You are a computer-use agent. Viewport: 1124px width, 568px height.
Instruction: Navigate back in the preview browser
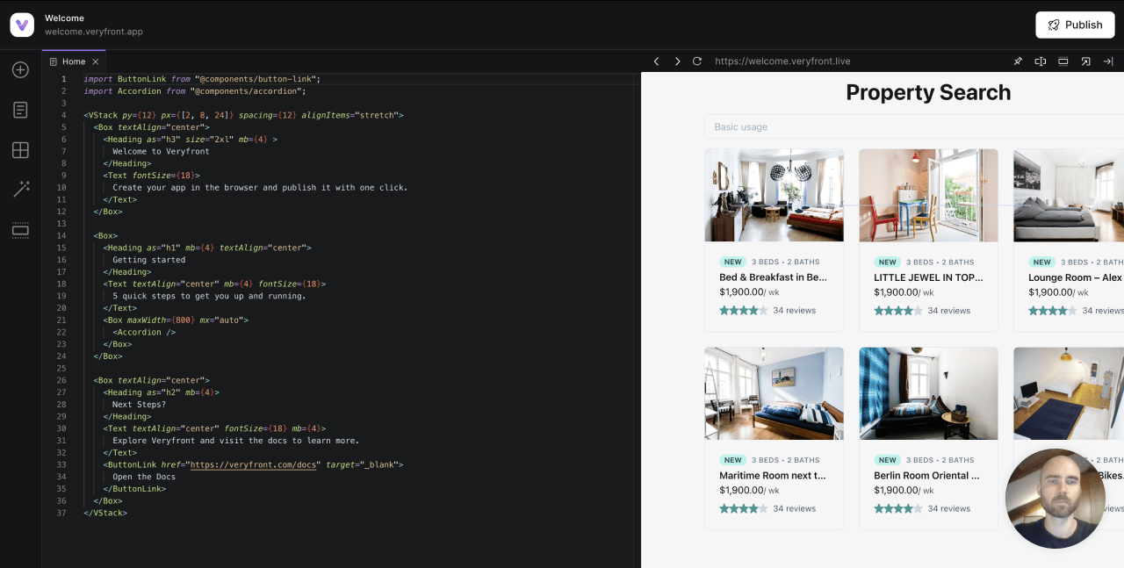656,61
